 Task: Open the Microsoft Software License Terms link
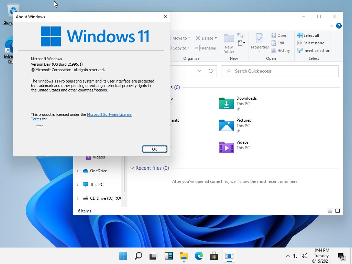[x=109, y=114]
